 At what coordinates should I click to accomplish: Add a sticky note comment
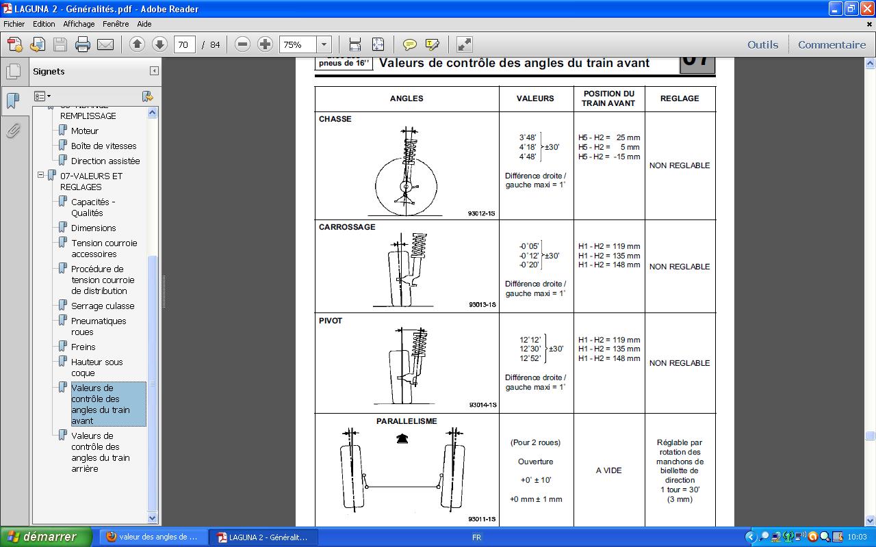[x=409, y=44]
